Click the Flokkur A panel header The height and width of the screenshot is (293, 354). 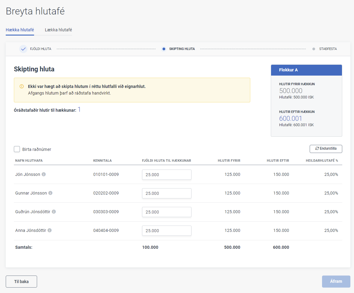(x=306, y=70)
